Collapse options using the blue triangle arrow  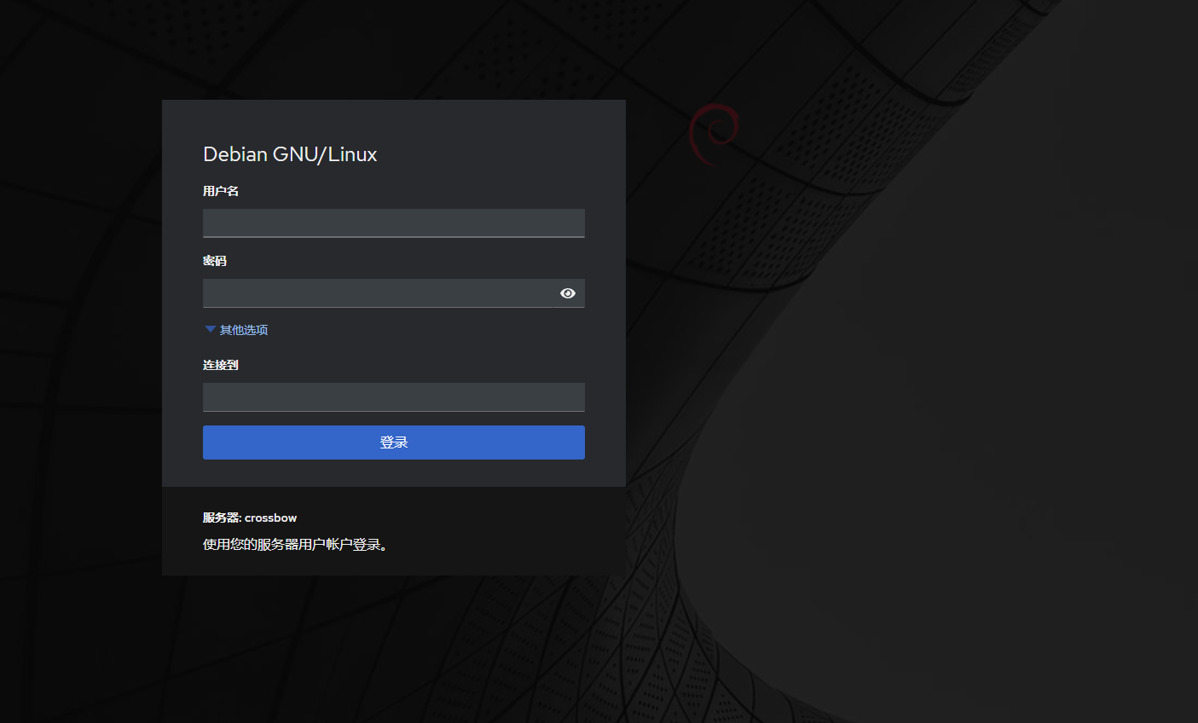(x=210, y=329)
